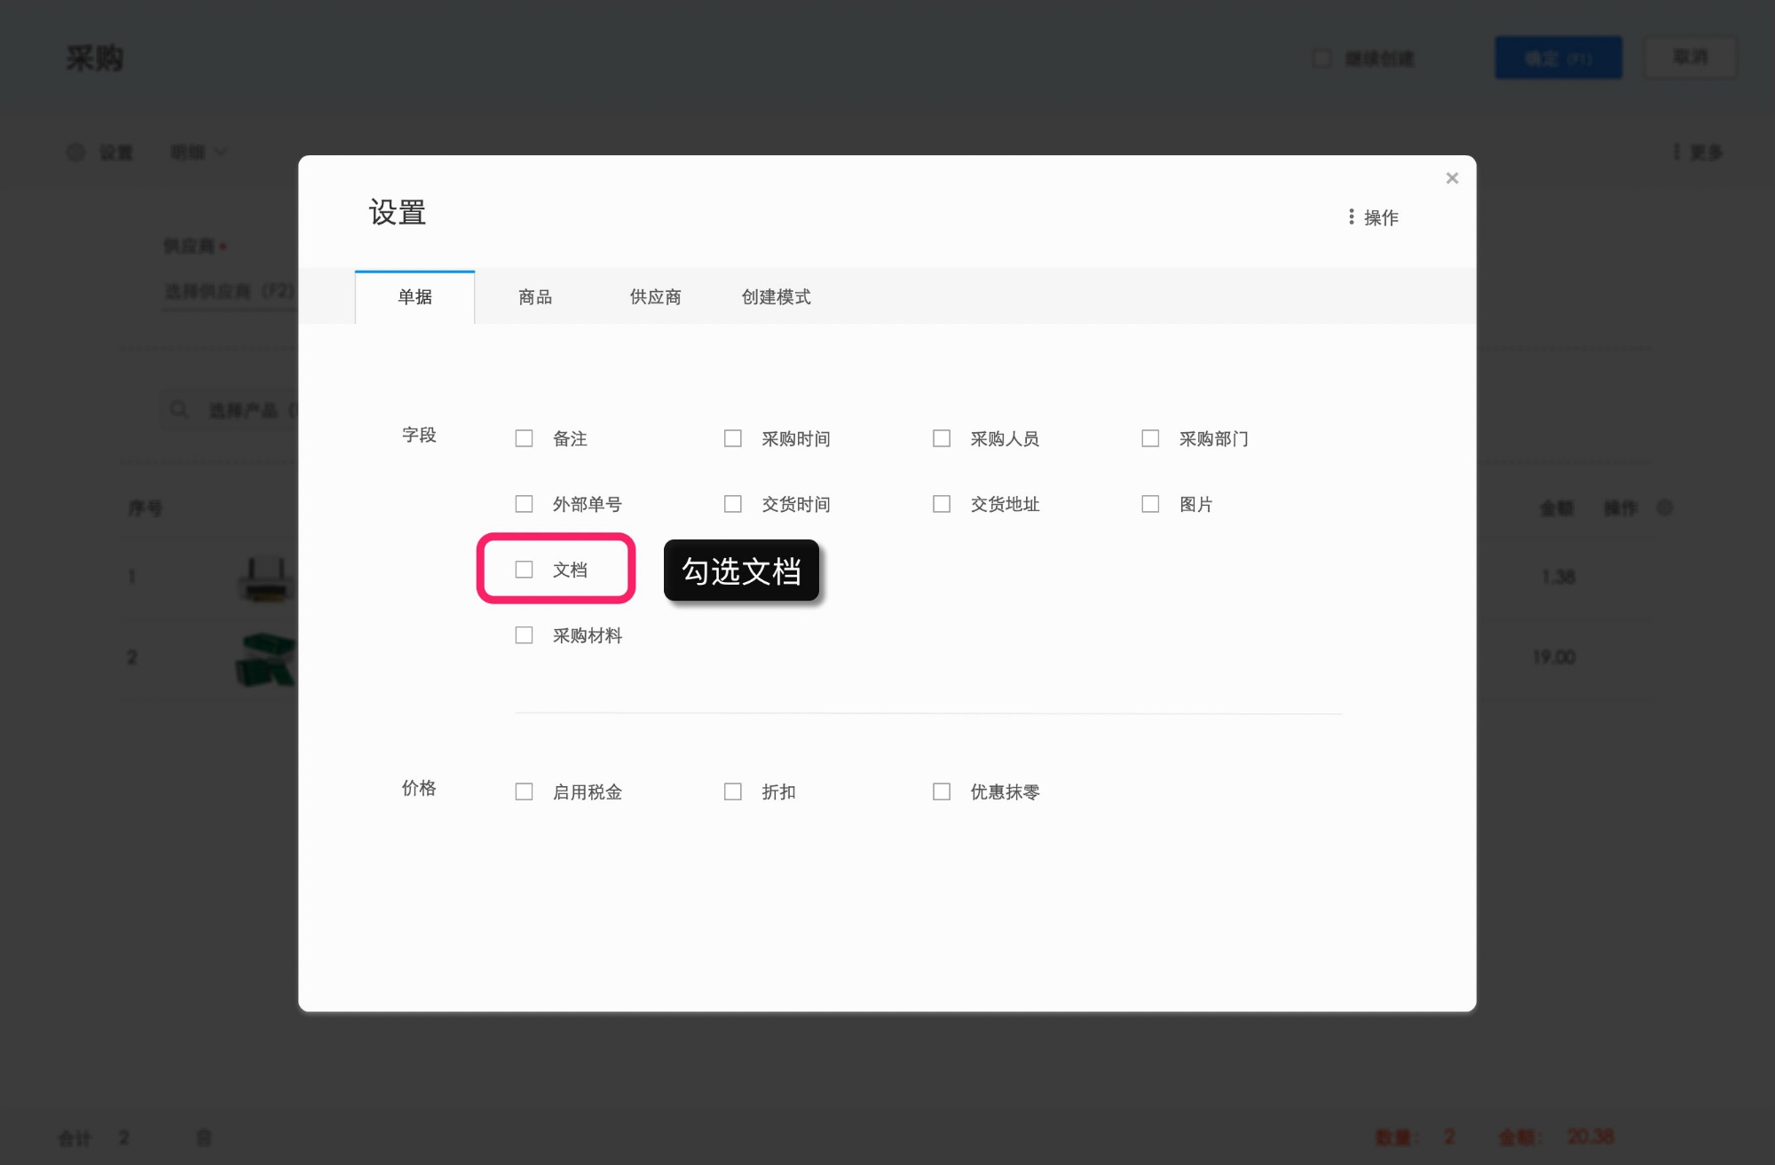Click the product search magnifier icon
Screen dimensions: 1775x1165
coord(179,410)
